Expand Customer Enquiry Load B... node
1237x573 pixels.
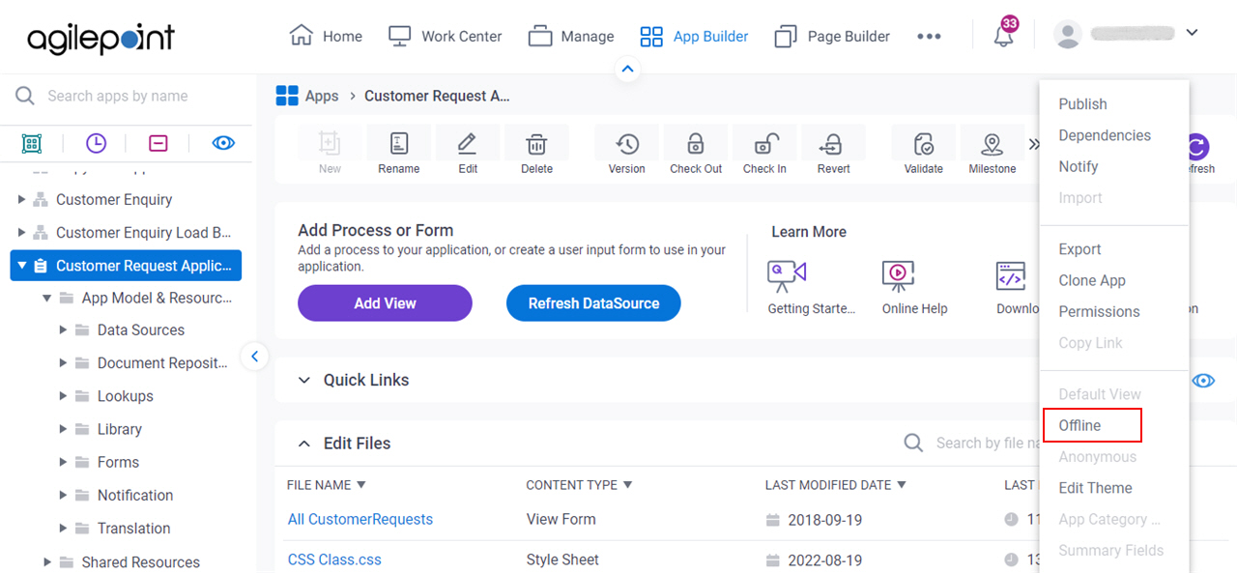click(x=22, y=233)
